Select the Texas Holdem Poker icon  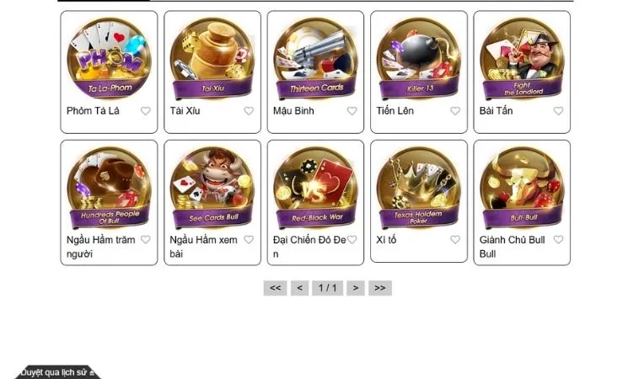[x=418, y=188]
